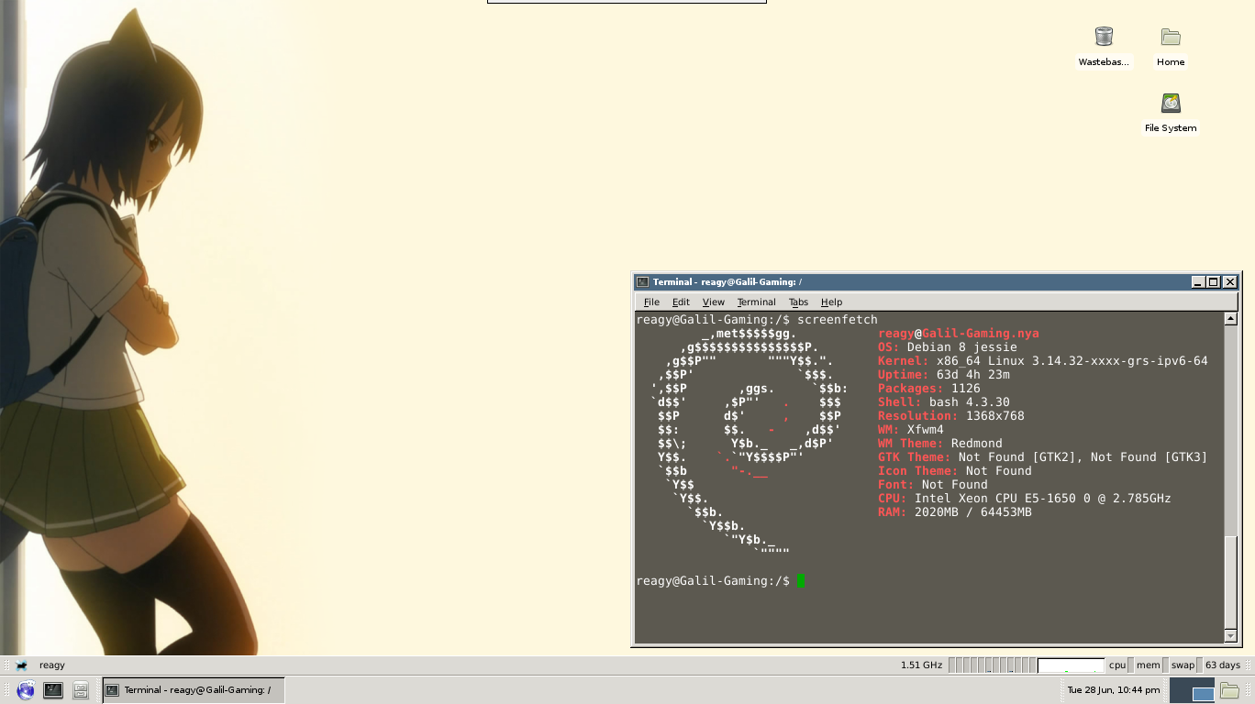Image resolution: width=1255 pixels, height=704 pixels.
Task: Launch the terminal emulator panel launcher
Action: [53, 690]
